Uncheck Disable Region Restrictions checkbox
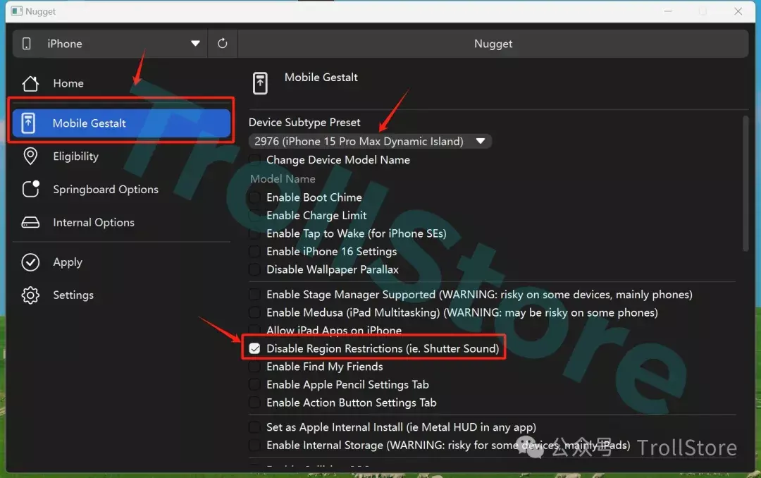Screen dimensions: 761x478 [254, 348]
